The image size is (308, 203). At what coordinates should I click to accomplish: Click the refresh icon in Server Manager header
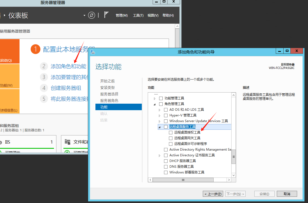pos(92,15)
